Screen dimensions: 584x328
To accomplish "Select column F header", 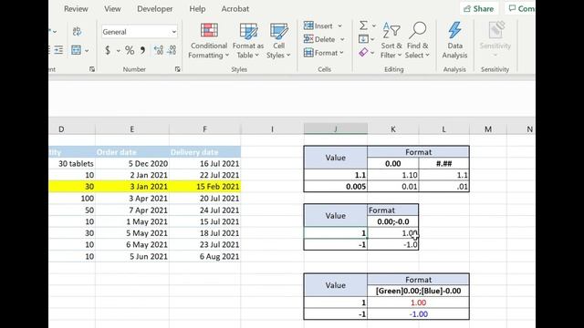I will pyautogui.click(x=204, y=128).
